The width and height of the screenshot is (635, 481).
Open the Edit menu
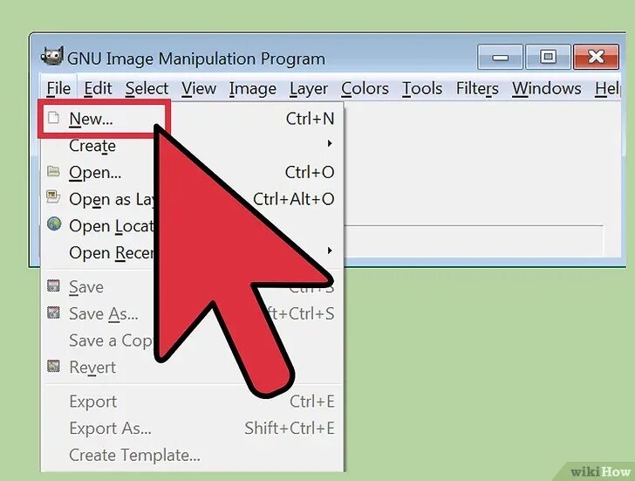(98, 88)
